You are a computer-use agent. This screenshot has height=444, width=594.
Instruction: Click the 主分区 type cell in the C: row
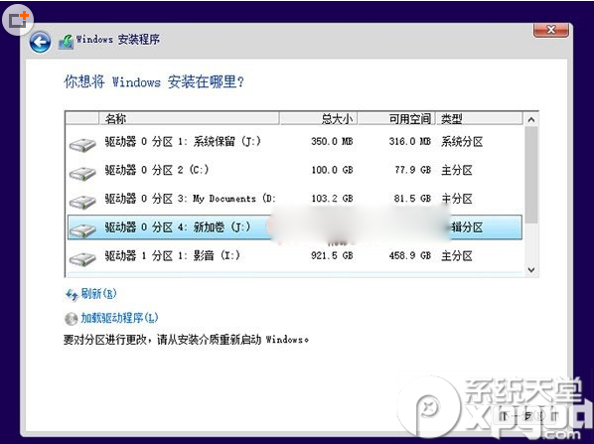457,171
